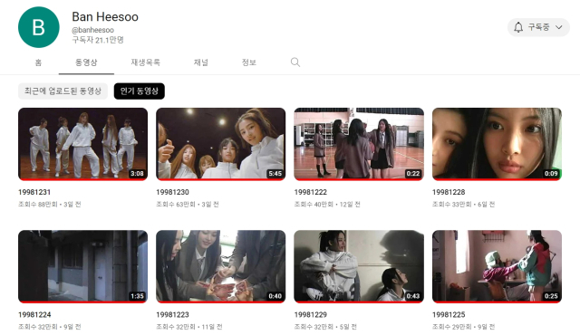Open the 19981230 video thumbnail
580x335 pixels.
click(x=221, y=144)
